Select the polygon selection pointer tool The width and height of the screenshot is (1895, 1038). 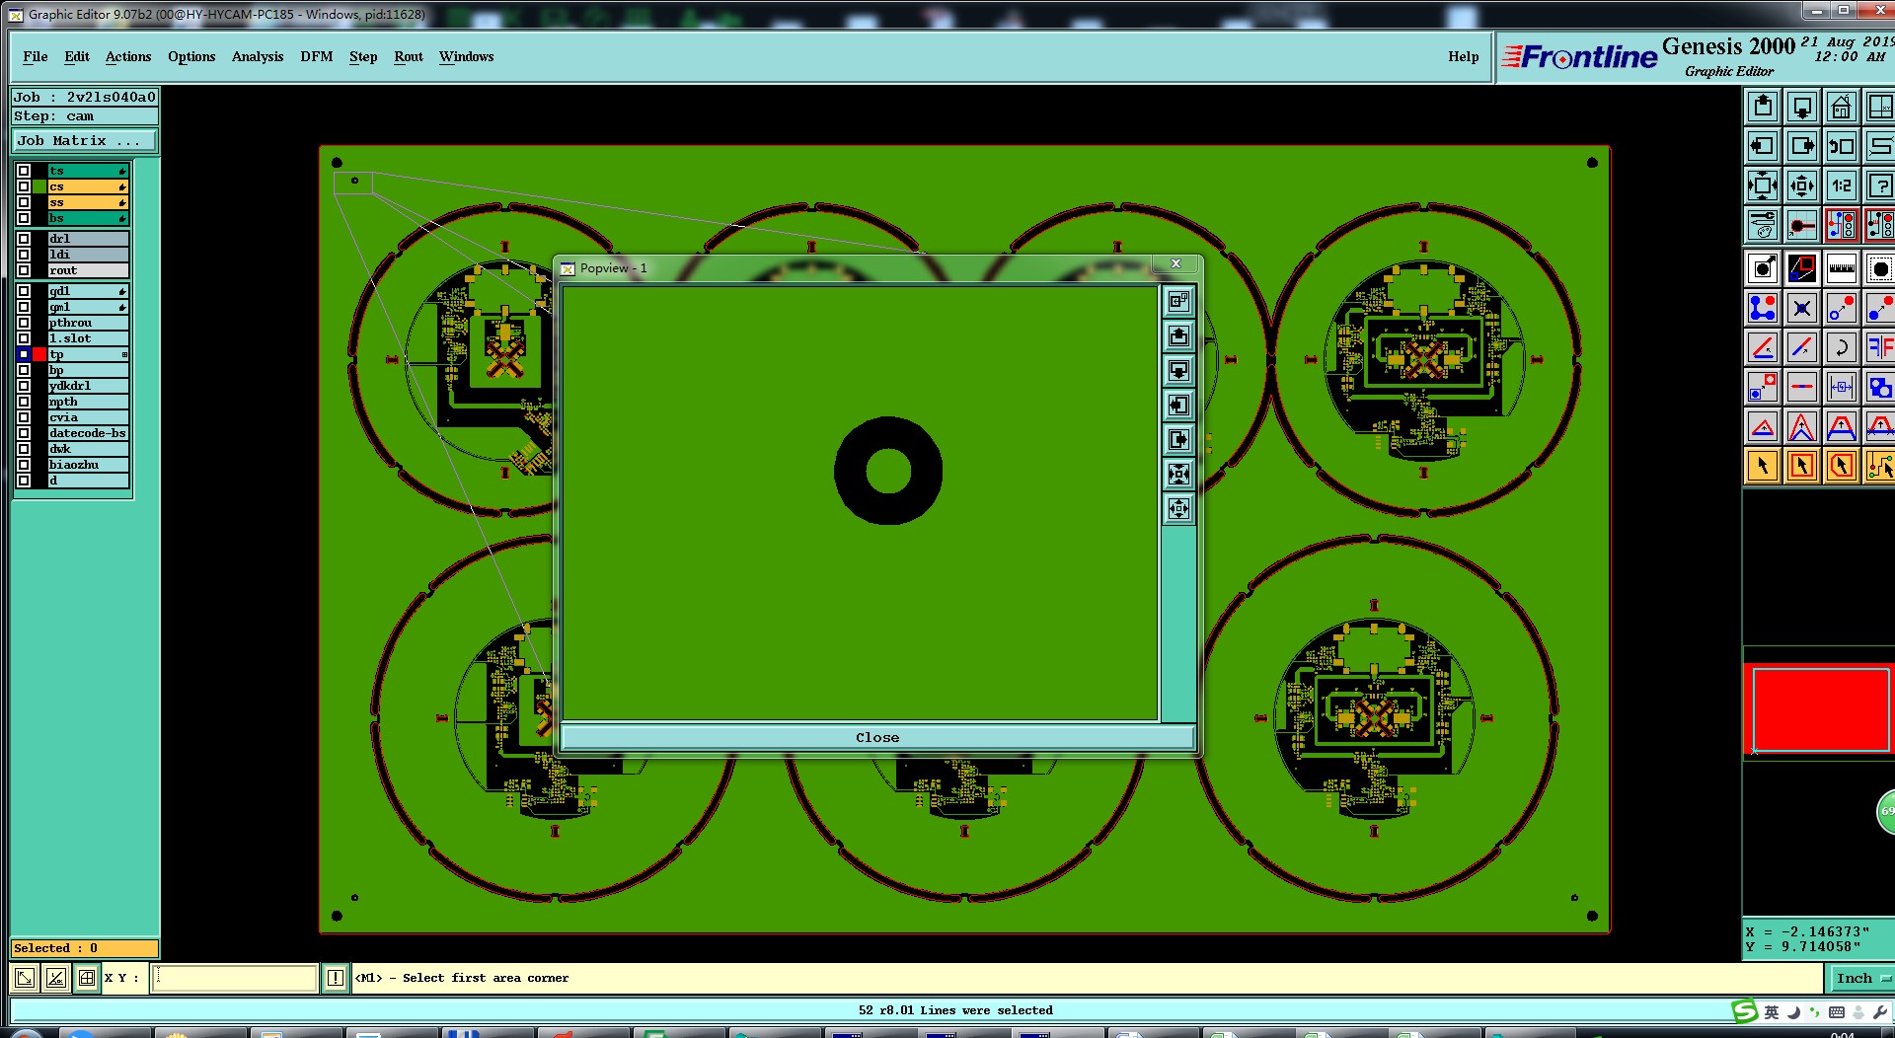[1842, 466]
